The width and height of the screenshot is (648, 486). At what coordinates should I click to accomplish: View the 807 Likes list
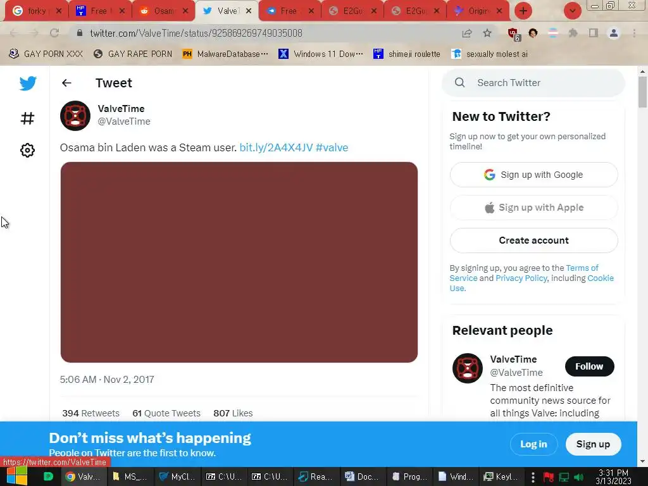pos(233,413)
